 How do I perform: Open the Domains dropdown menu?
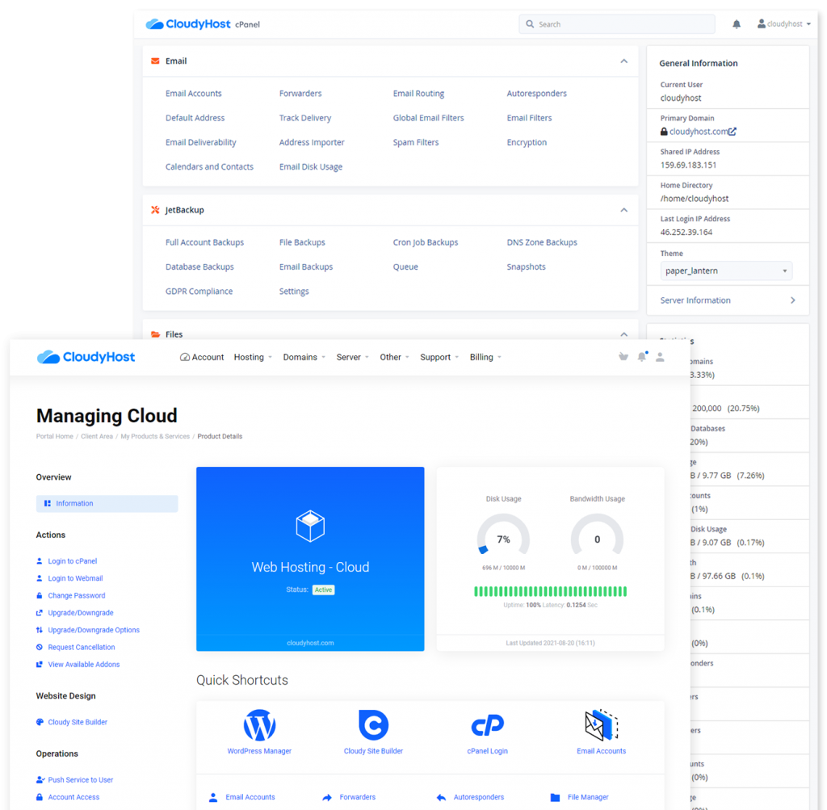(x=304, y=357)
